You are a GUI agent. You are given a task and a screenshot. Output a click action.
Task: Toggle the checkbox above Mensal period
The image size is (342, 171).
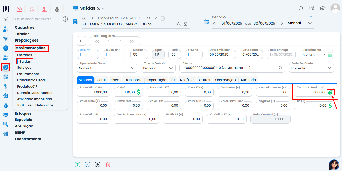(311, 17)
